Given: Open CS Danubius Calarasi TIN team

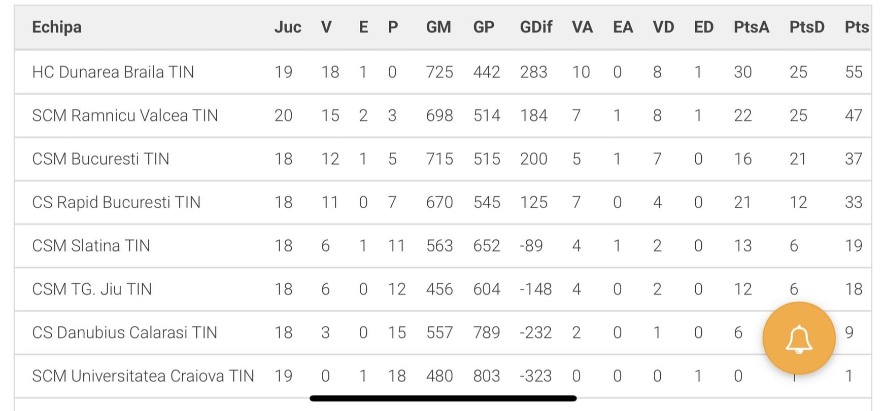Looking at the screenshot, I should [124, 332].
